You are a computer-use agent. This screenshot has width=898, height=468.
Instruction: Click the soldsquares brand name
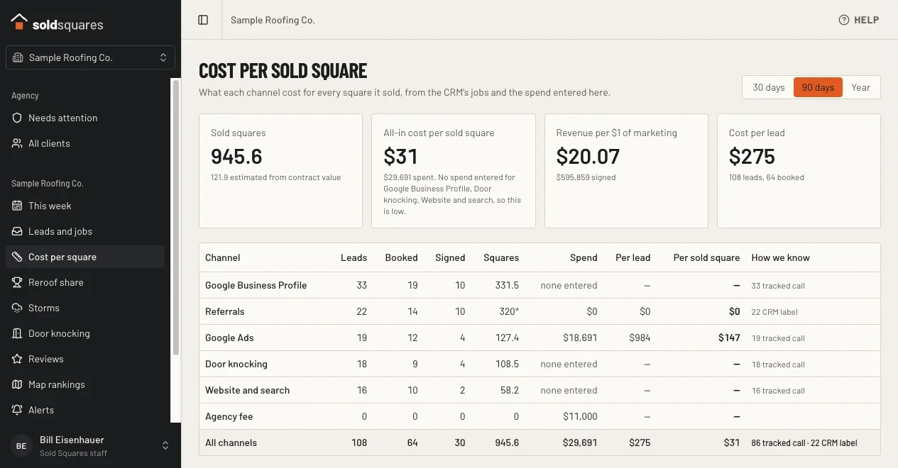68,25
